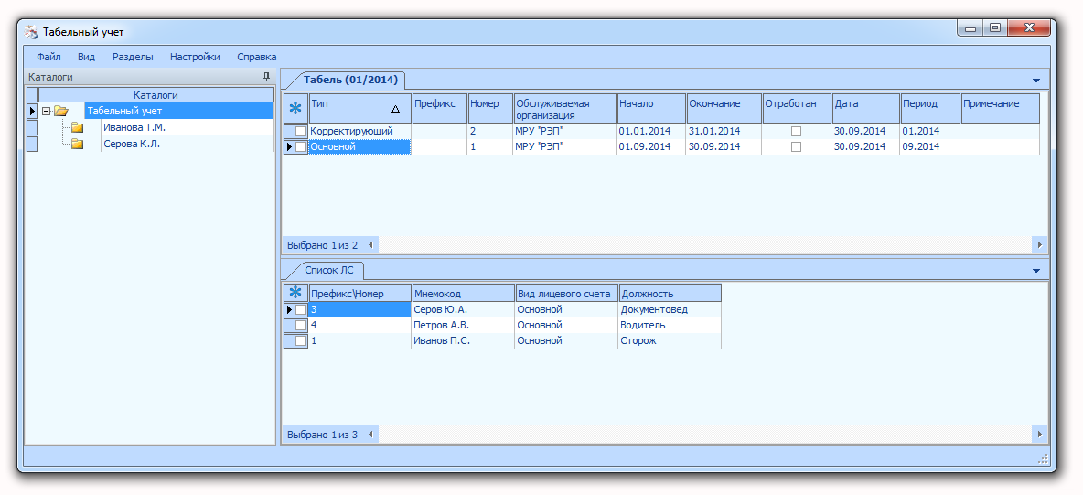The width and height of the screenshot is (1083, 495).
Task: Click the 31.01.2014 end date cell
Action: point(724,132)
